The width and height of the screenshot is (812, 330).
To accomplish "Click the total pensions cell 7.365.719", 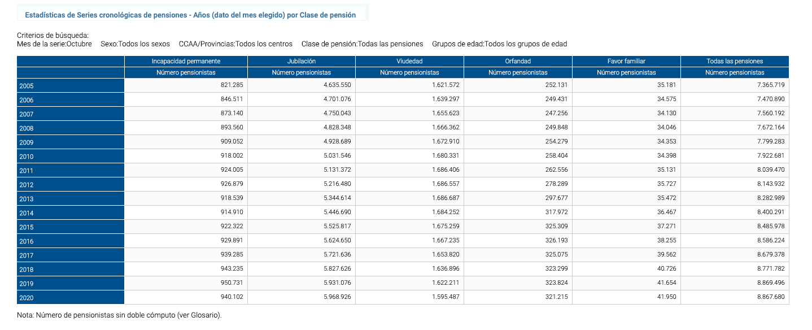I will [x=768, y=85].
